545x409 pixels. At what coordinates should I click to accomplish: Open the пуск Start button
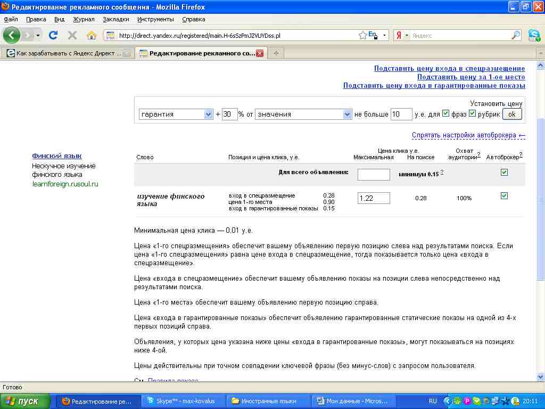24,401
